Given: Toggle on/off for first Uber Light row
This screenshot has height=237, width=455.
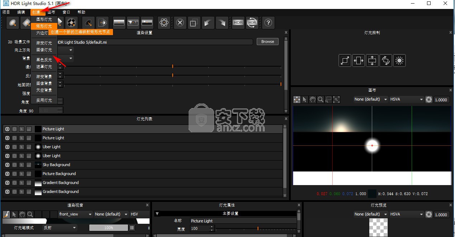Looking at the screenshot, I should tap(7, 147).
